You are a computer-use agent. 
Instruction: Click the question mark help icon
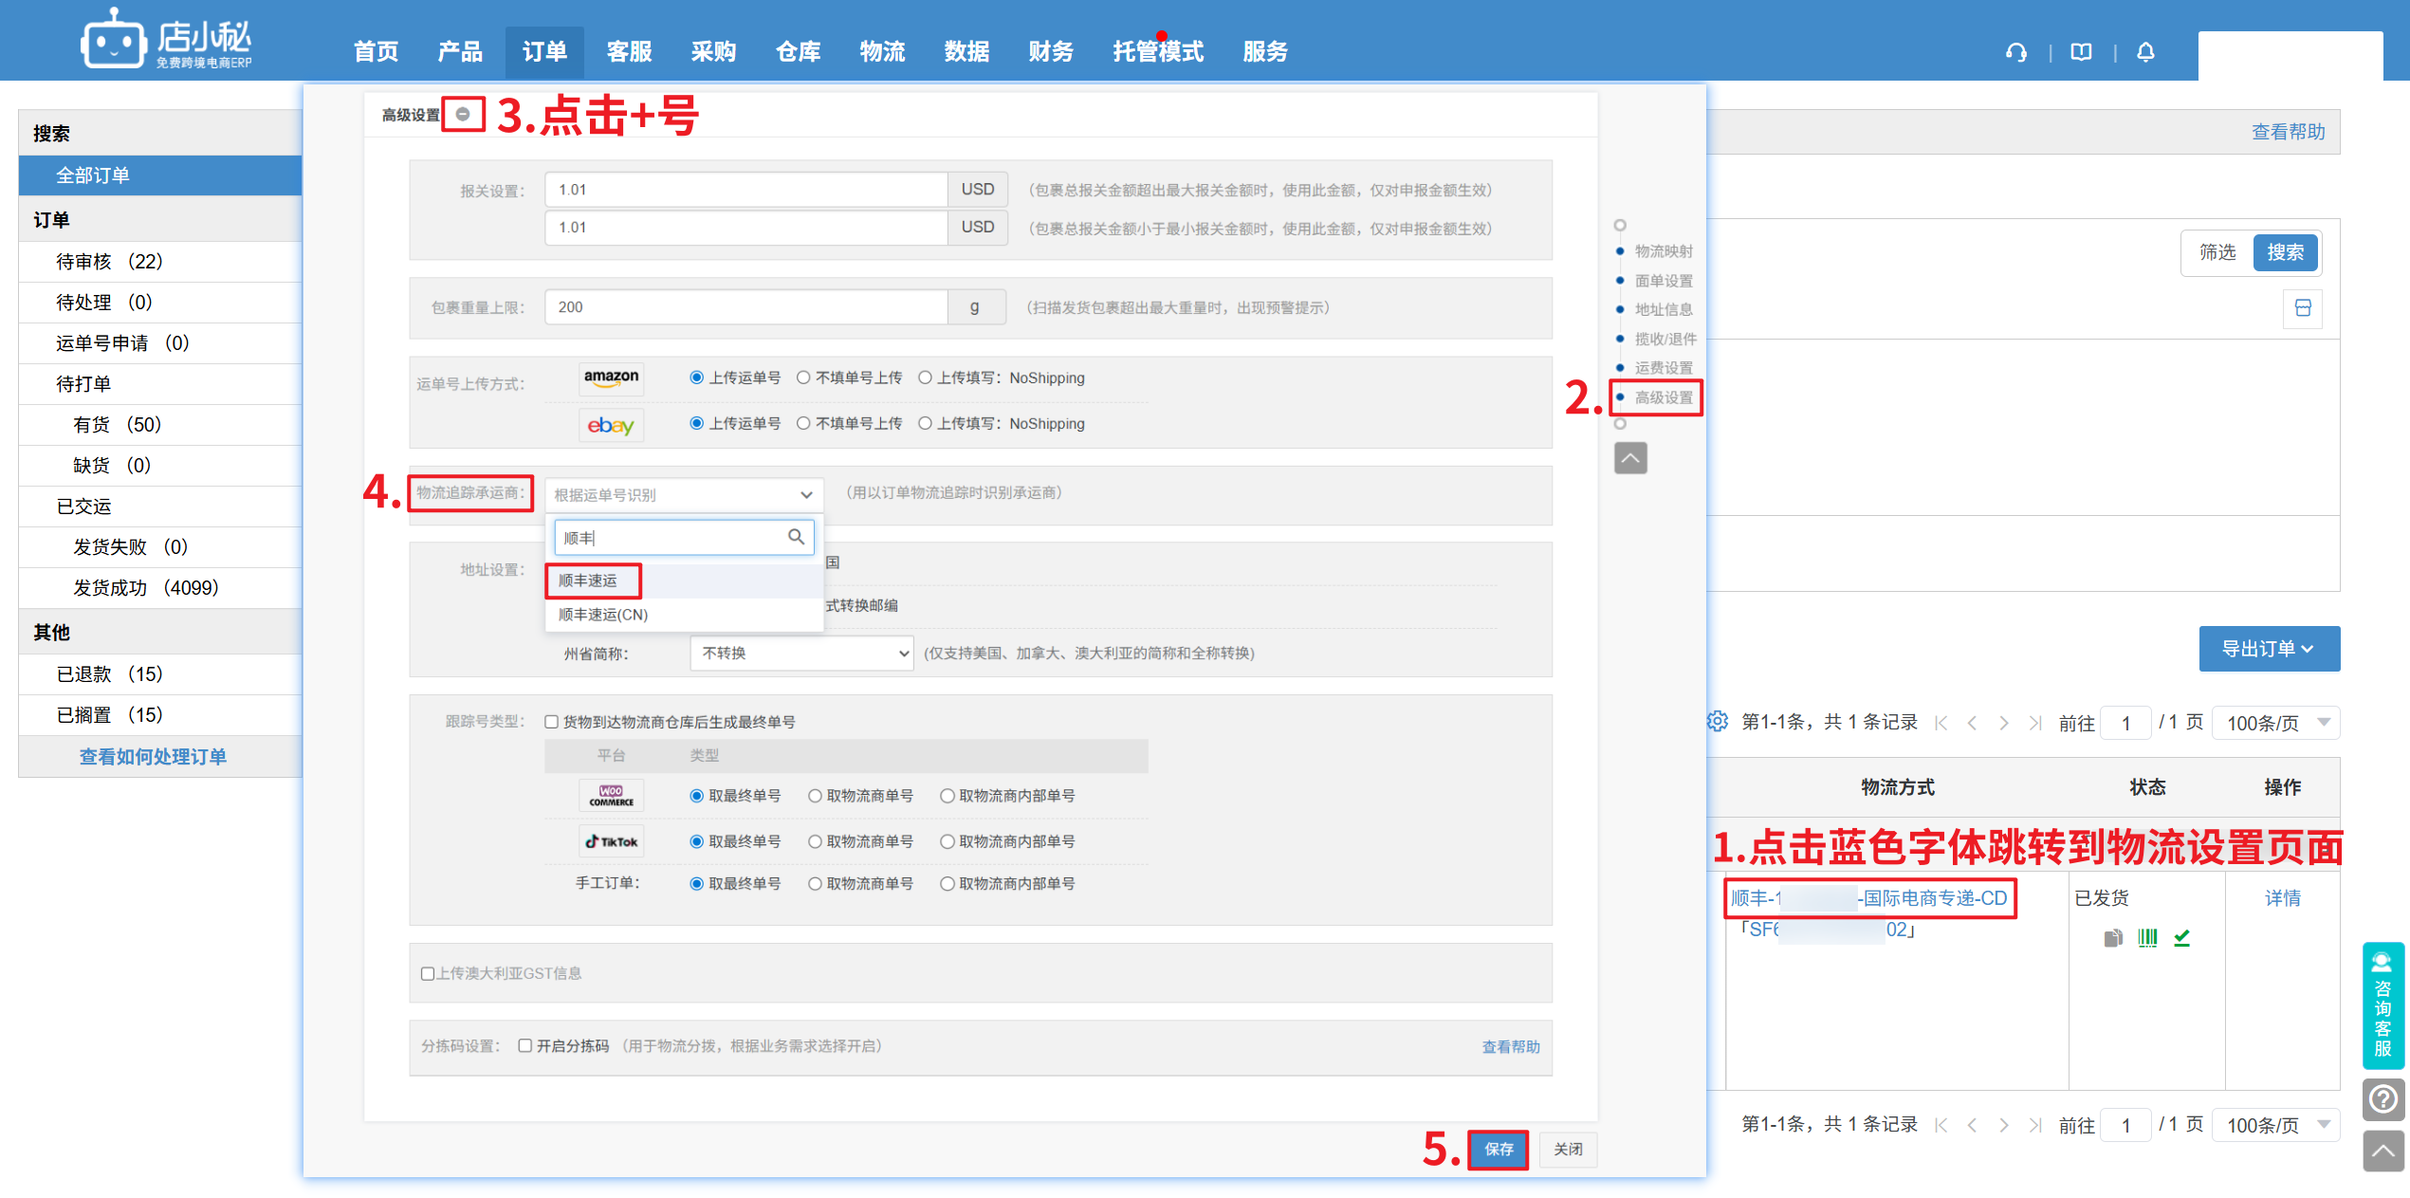pyautogui.click(x=2383, y=1099)
